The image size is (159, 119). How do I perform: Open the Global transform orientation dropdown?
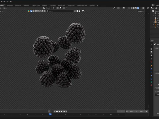click(x=47, y=8)
